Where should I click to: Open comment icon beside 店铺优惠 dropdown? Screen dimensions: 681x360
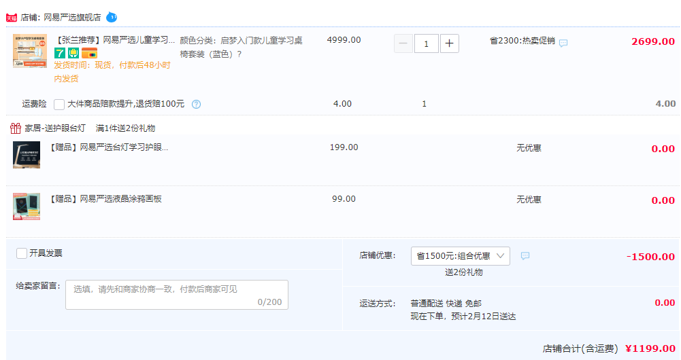[x=525, y=256]
